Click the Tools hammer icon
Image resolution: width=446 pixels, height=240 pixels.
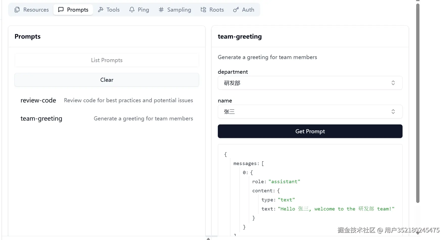click(101, 10)
